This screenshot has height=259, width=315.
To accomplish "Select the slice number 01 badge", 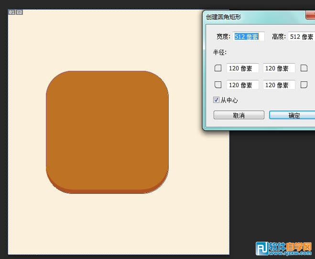I will pos(12,12).
